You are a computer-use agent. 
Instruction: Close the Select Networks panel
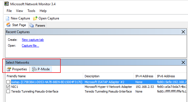pos(183,62)
